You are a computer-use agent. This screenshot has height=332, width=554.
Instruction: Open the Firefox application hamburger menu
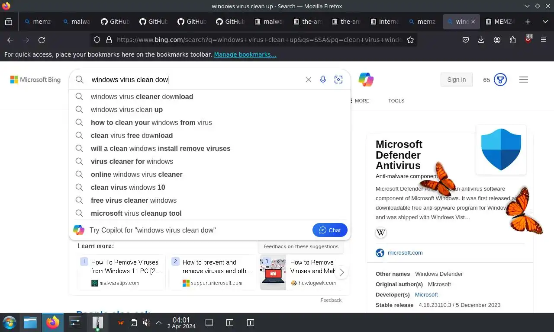pyautogui.click(x=544, y=40)
